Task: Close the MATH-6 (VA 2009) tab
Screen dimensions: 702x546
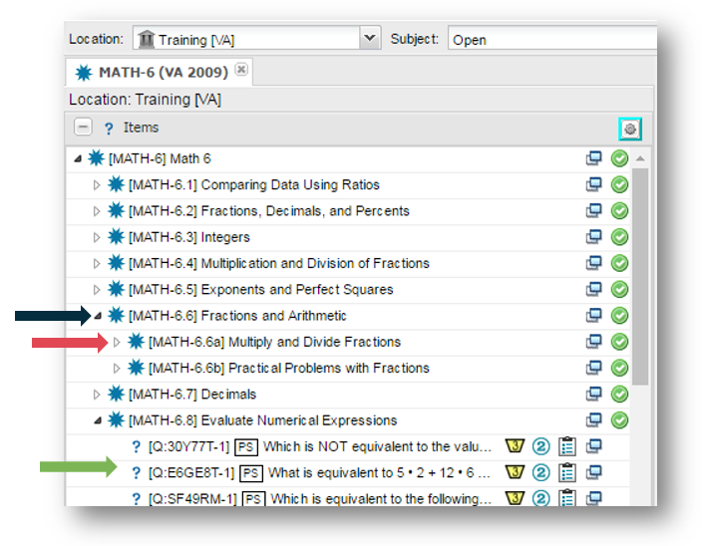Action: [x=241, y=71]
